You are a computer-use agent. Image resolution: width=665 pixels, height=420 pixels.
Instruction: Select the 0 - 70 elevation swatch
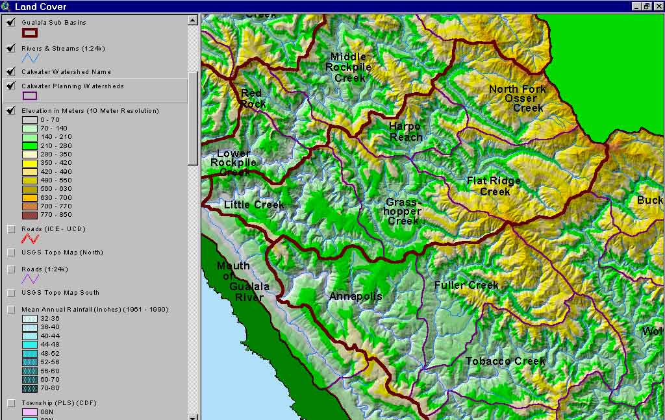[30, 120]
